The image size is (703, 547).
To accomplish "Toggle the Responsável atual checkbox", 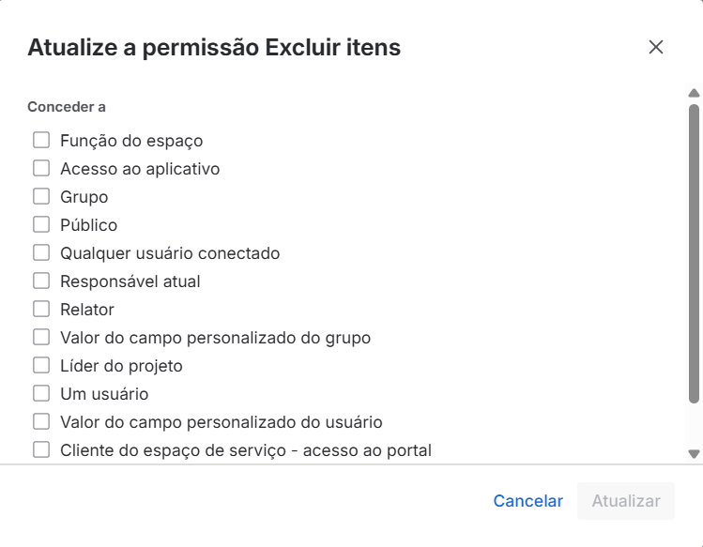I will point(41,281).
